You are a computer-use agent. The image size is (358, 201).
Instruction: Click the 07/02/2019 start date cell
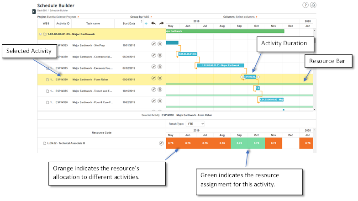tap(129, 69)
